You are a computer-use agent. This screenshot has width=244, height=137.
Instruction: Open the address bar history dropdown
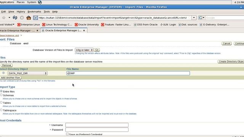[194, 18]
